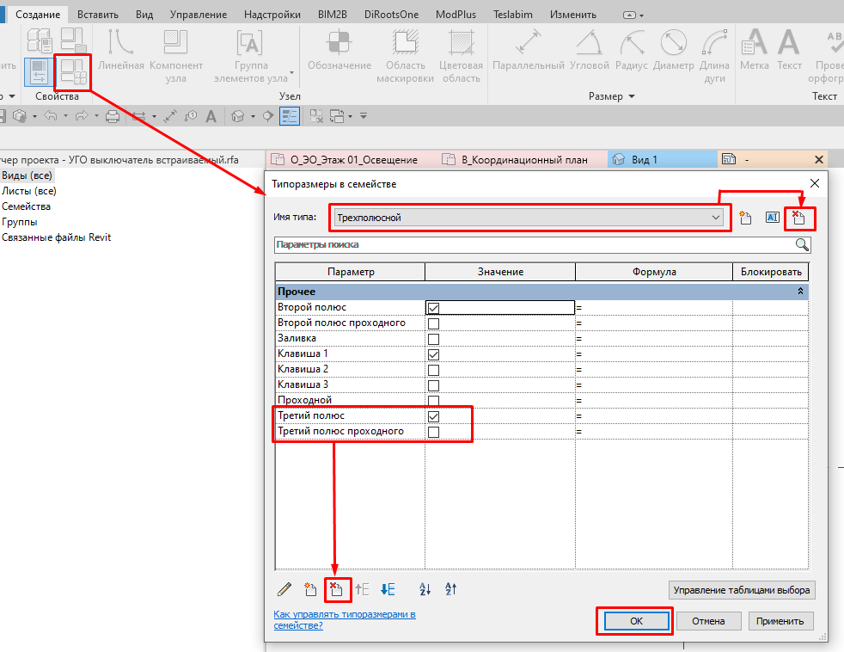This screenshot has height=652, width=844.
Task: Choose the Диаметр dimension tool
Action: [673, 50]
